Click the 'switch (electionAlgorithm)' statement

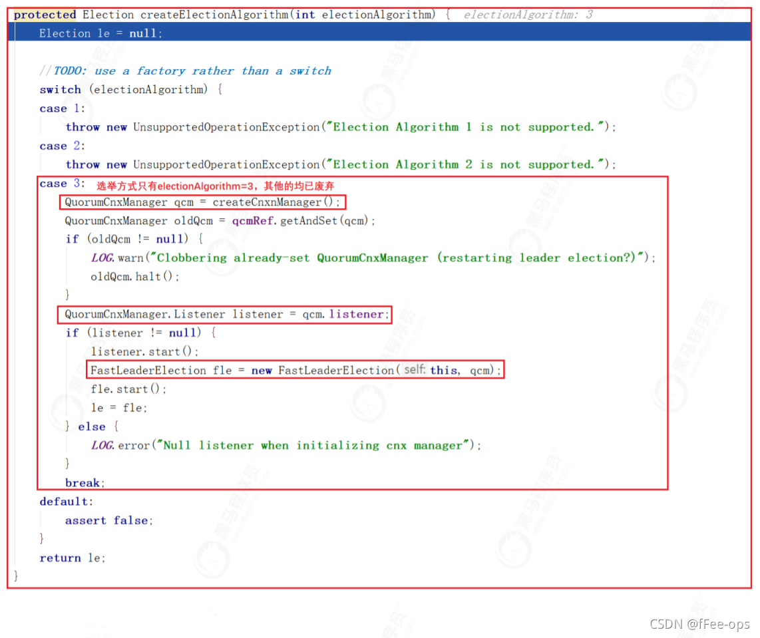pos(131,90)
